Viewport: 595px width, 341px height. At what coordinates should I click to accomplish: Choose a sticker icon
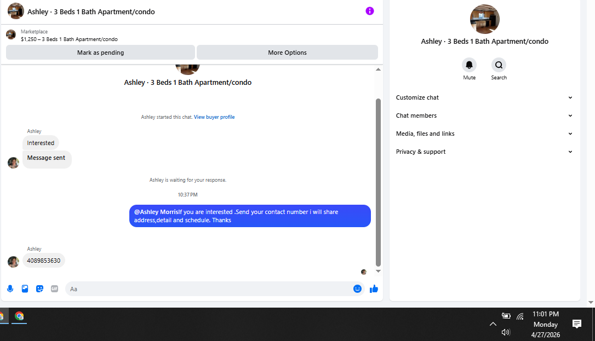tap(40, 288)
